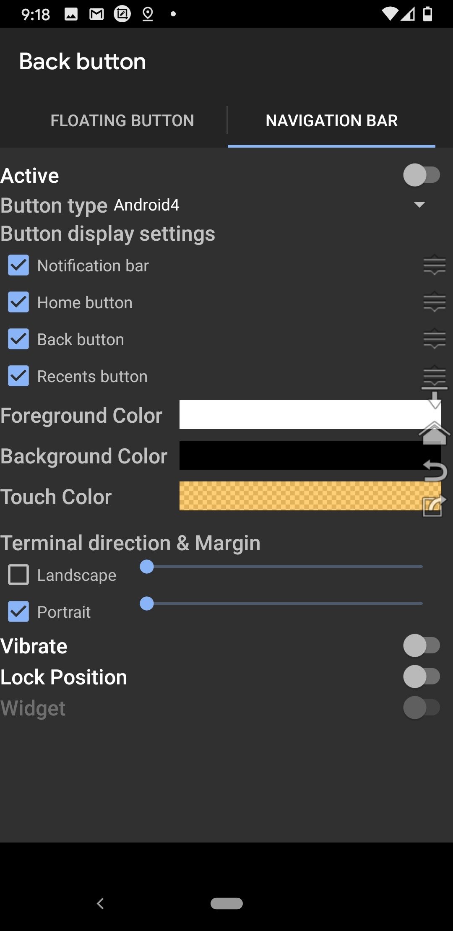This screenshot has height=931, width=453.
Task: Tap the notification pull-down arrow icon preview
Action: pyautogui.click(x=435, y=398)
